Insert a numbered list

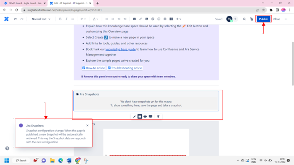pos(113,19)
